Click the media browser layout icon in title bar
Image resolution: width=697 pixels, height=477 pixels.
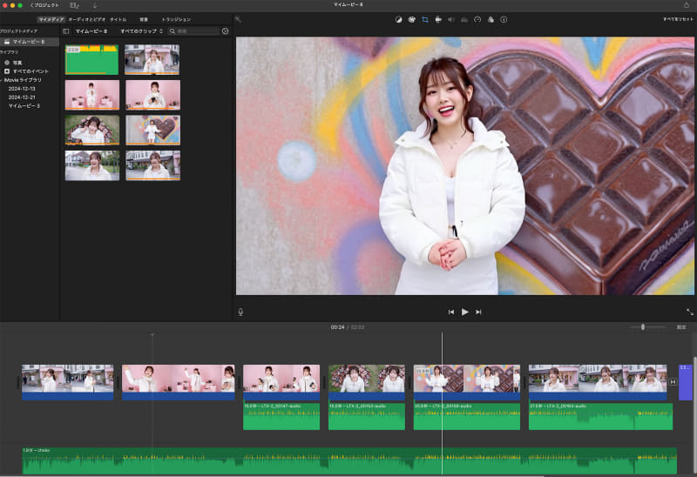75,5
